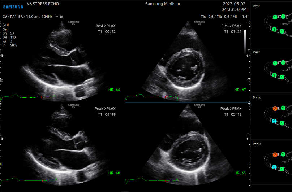Click the ECG trace under Rest PLAX
292x192 pixels.
(x=28, y=97)
